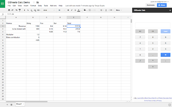This screenshot has height=107, width=172.
Task: Click the blue Share button
Action: pyautogui.click(x=162, y=5)
